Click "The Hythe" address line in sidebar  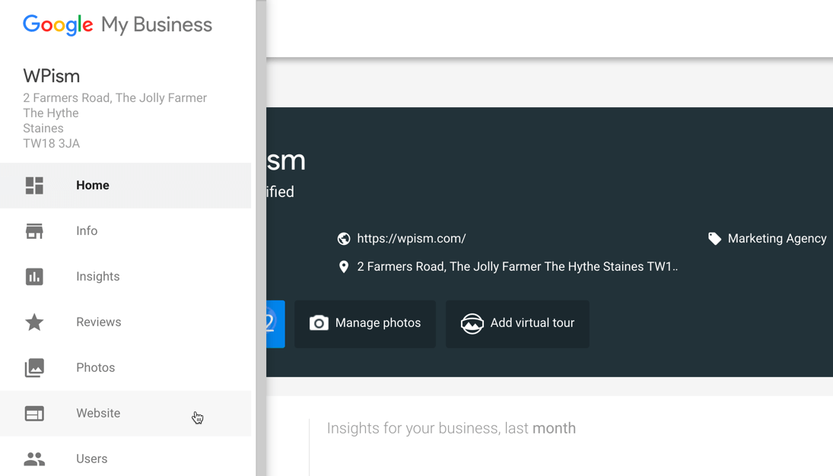click(x=51, y=113)
